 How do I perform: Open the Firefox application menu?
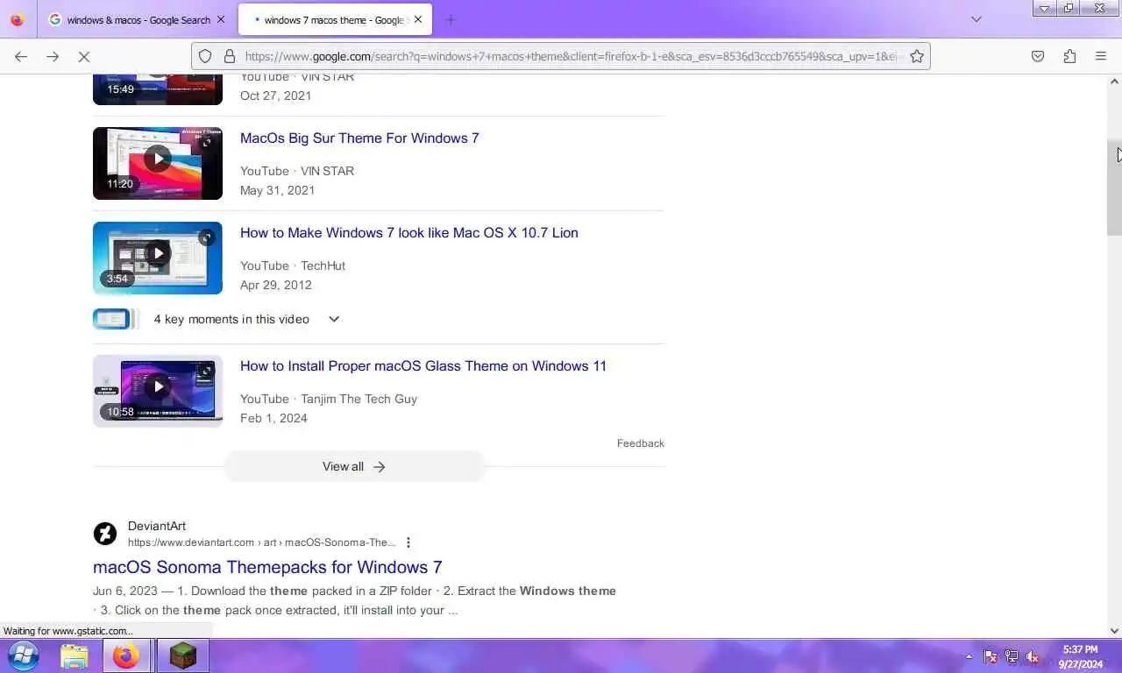(x=1101, y=56)
